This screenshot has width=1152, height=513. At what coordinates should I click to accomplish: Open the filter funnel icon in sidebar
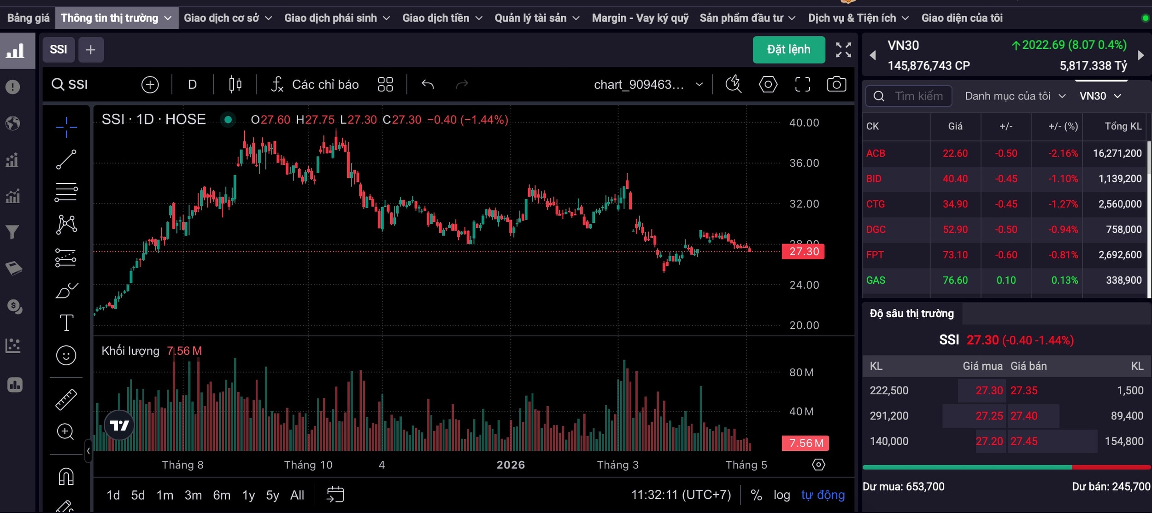[12, 232]
